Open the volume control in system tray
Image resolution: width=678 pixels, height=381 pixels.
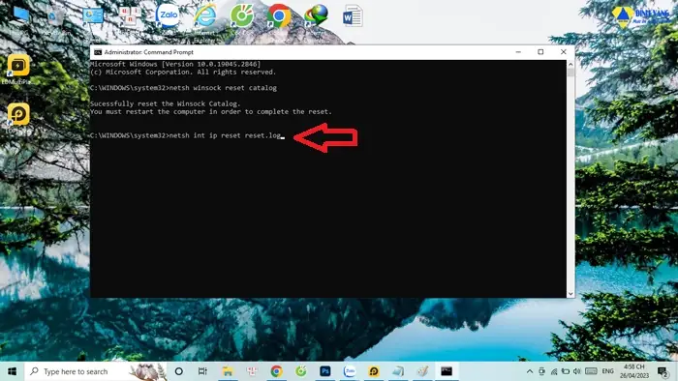[x=577, y=371]
